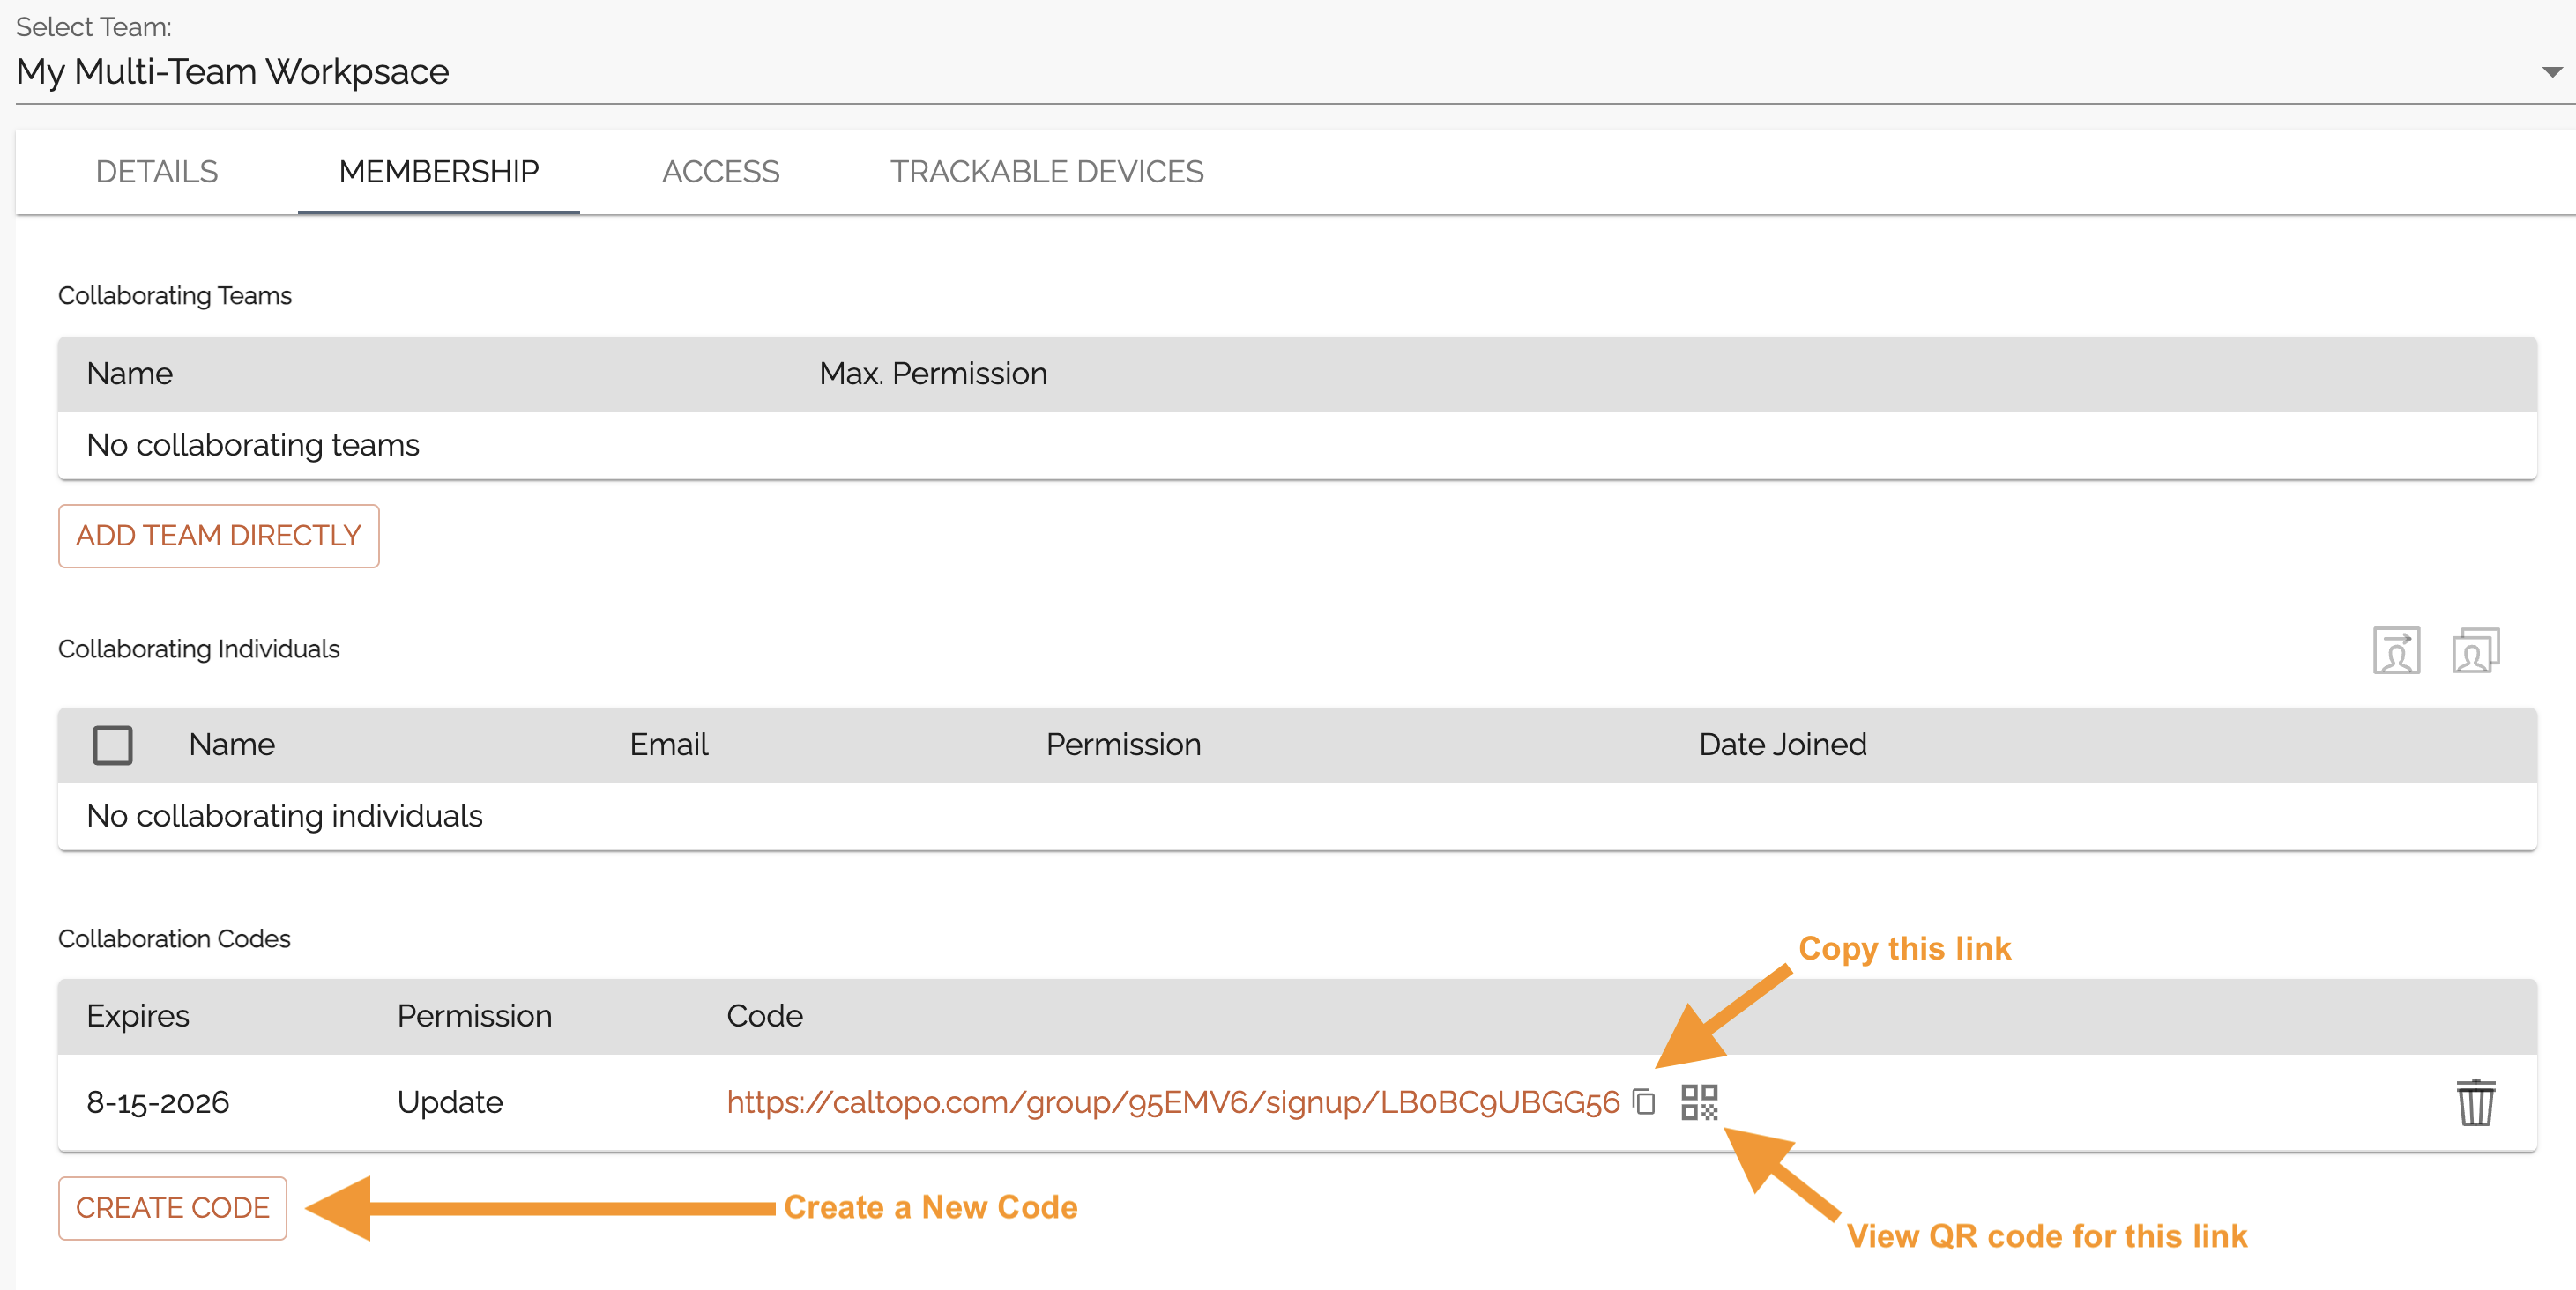The height and width of the screenshot is (1290, 2576).
Task: Open the My Multi-Team Workspace selector
Action: pos(1288,72)
